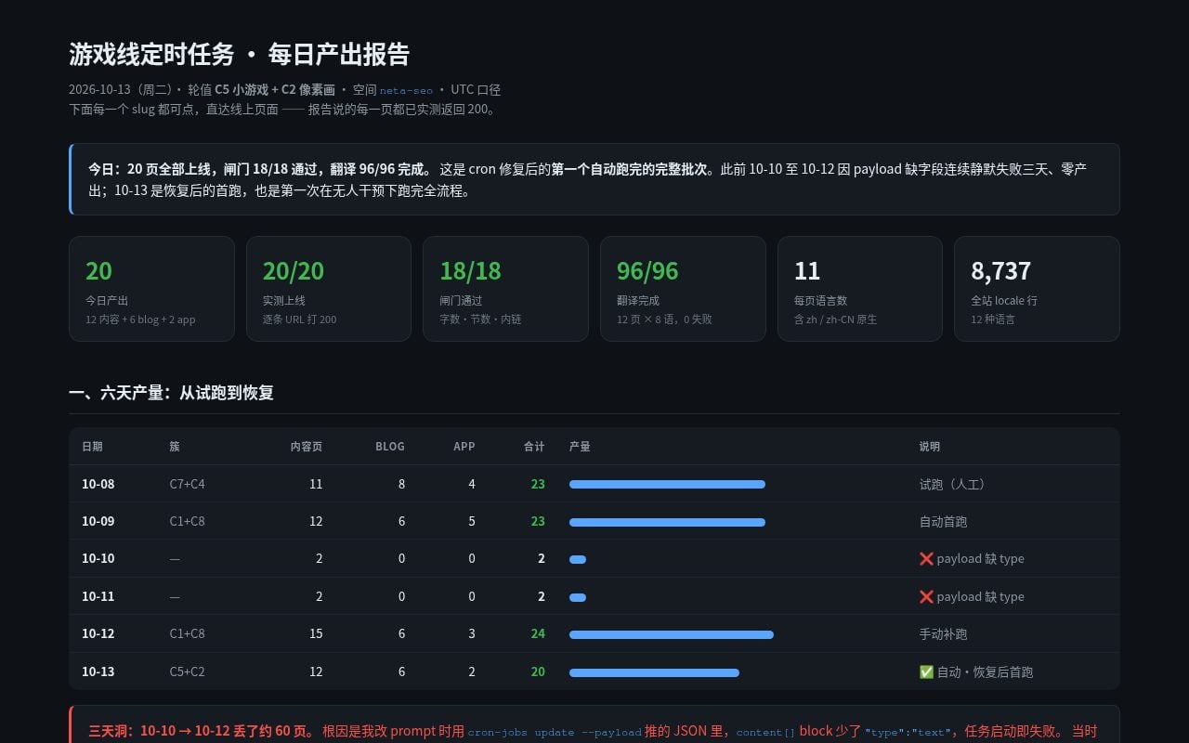This screenshot has height=743, width=1189.
Task: Click the APP column header
Action: (464, 446)
